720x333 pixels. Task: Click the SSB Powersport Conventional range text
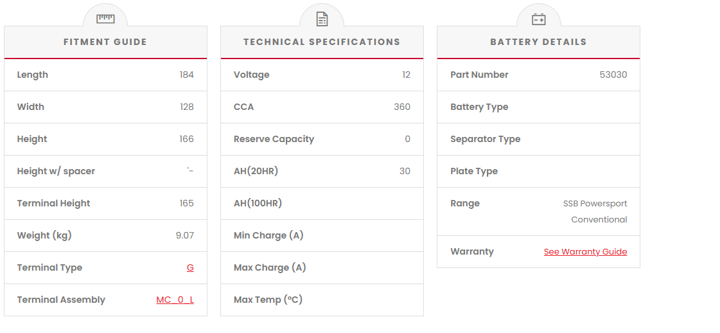(595, 212)
